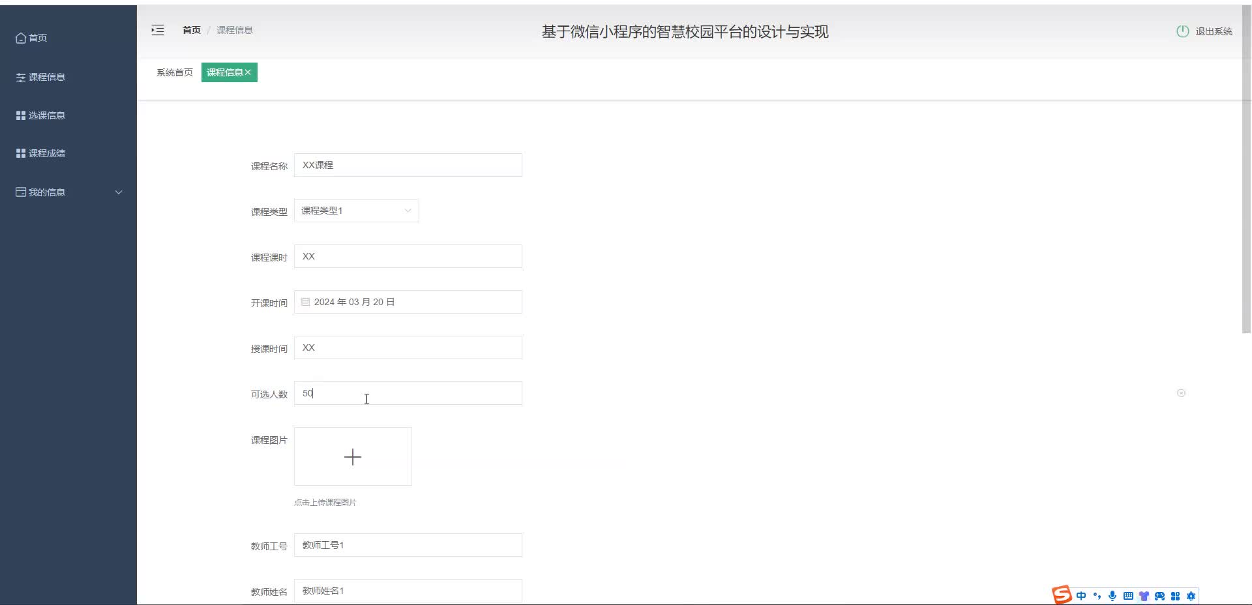The width and height of the screenshot is (1252, 605).
Task: Close the 课程信息 tab with its X
Action: coord(248,72)
